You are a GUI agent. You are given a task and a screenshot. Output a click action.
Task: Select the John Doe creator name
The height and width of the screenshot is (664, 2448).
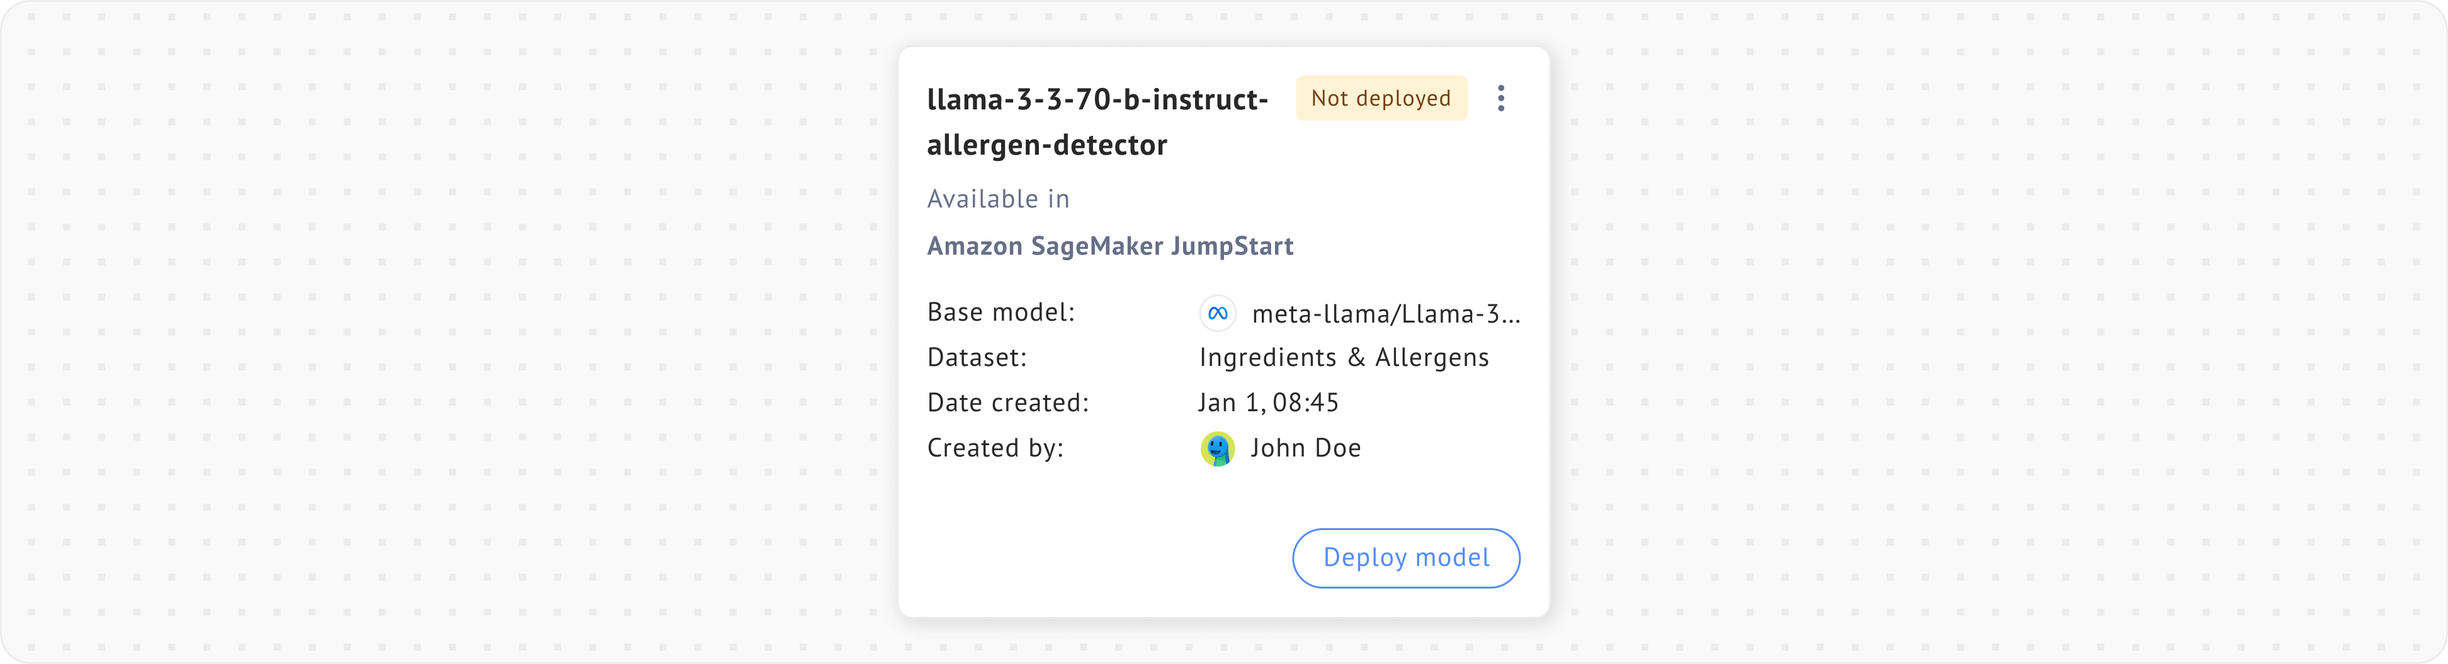(x=1305, y=449)
